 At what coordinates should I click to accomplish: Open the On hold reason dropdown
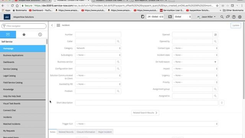point(195,62)
